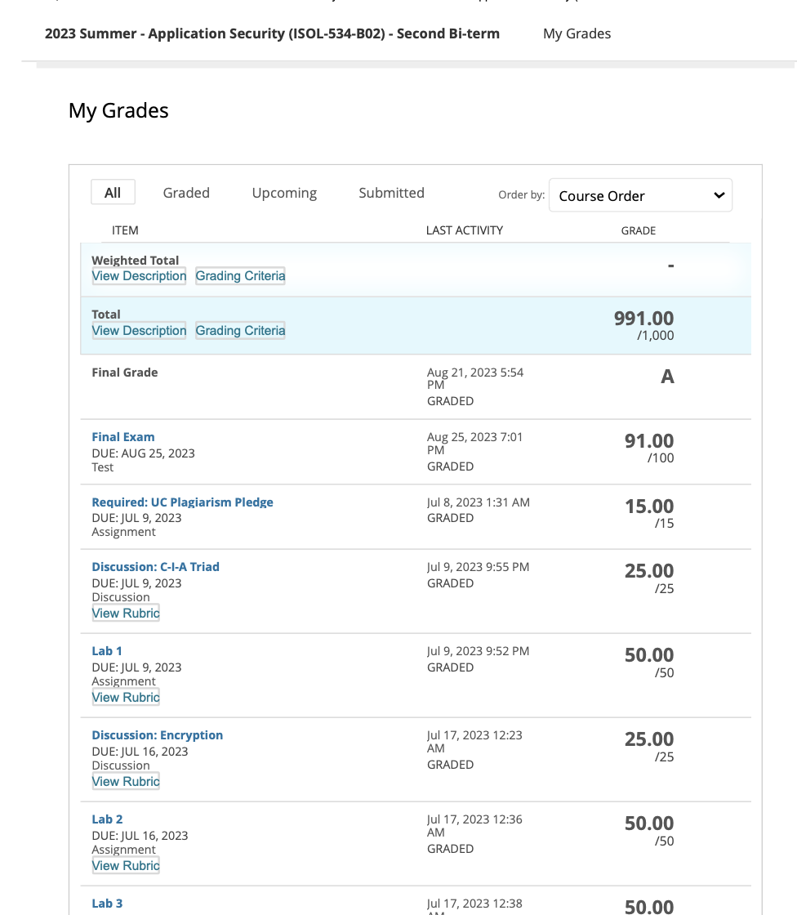Open Discussion: C-I-A Triad item

coord(155,567)
